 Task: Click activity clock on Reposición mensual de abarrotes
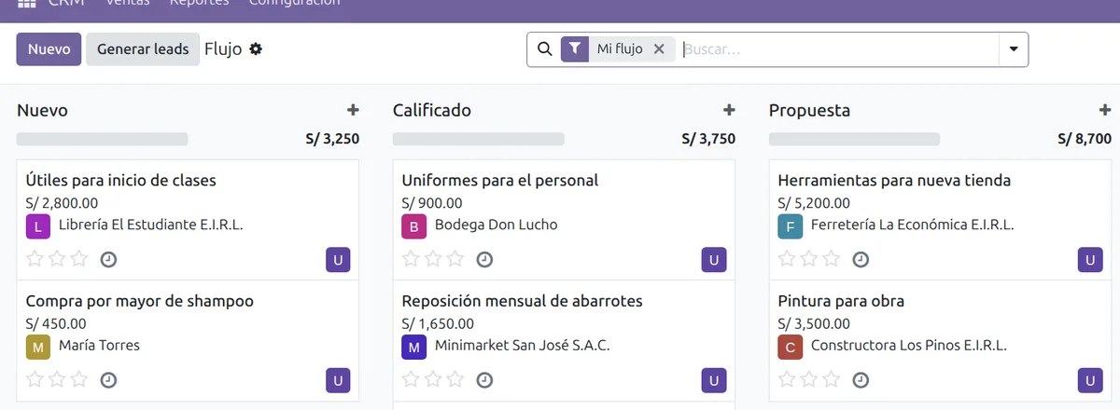pos(484,379)
